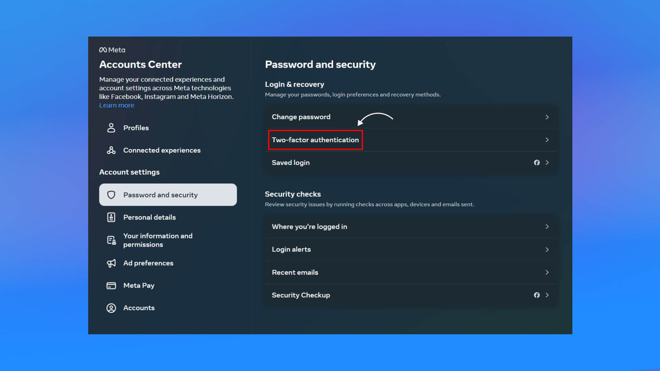This screenshot has width=660, height=371.
Task: Expand Saved login chevron
Action: 547,162
